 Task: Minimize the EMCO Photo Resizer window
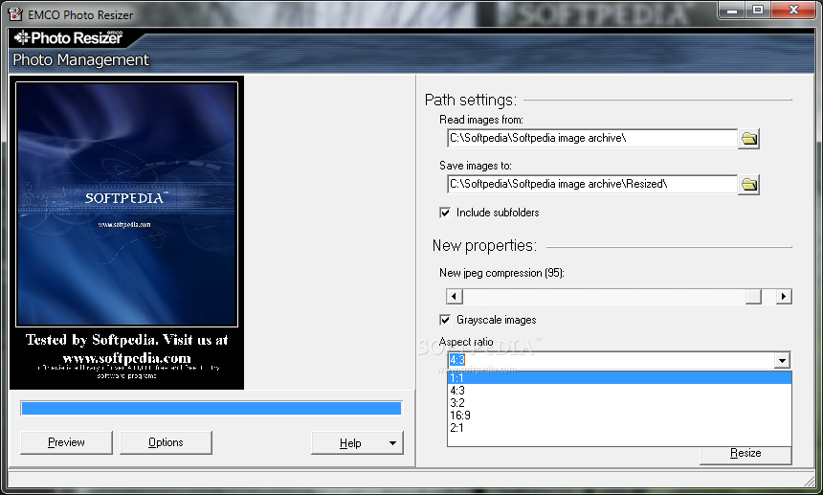pyautogui.click(x=732, y=10)
